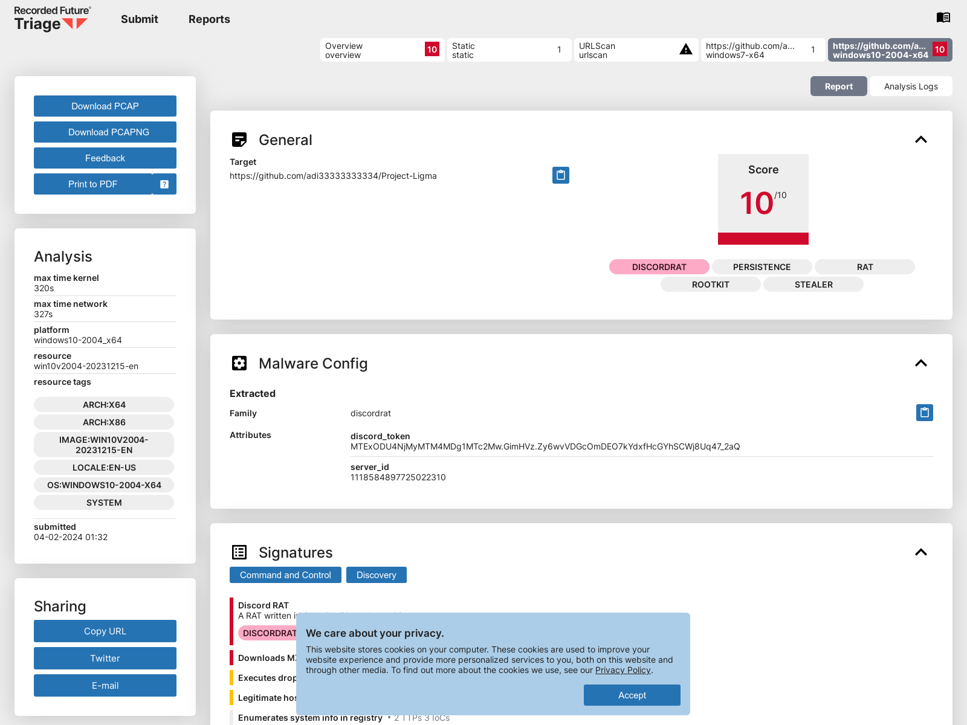The image size is (967, 725).
Task: Select the target GitHub URL text
Action: click(x=333, y=176)
